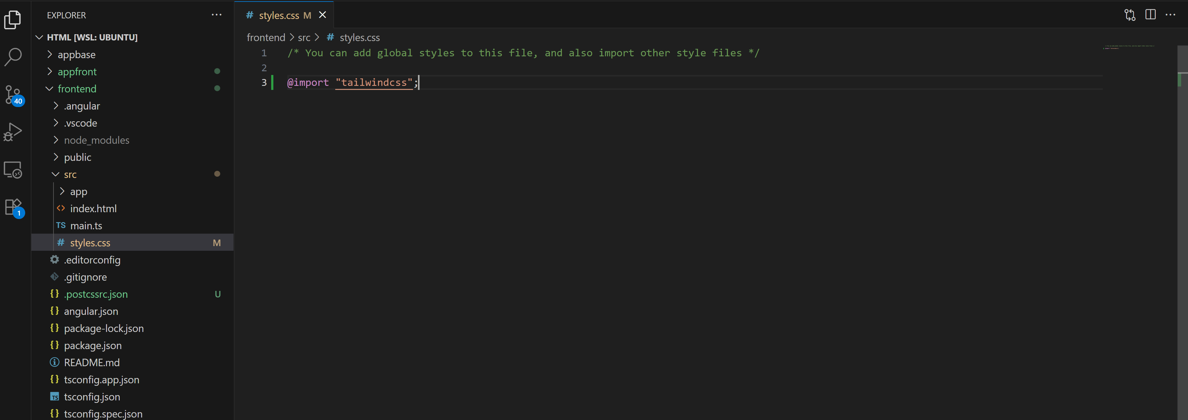Viewport: 1188px width, 420px height.
Task: Open Source Control view with 40 changes
Action: (x=13, y=95)
